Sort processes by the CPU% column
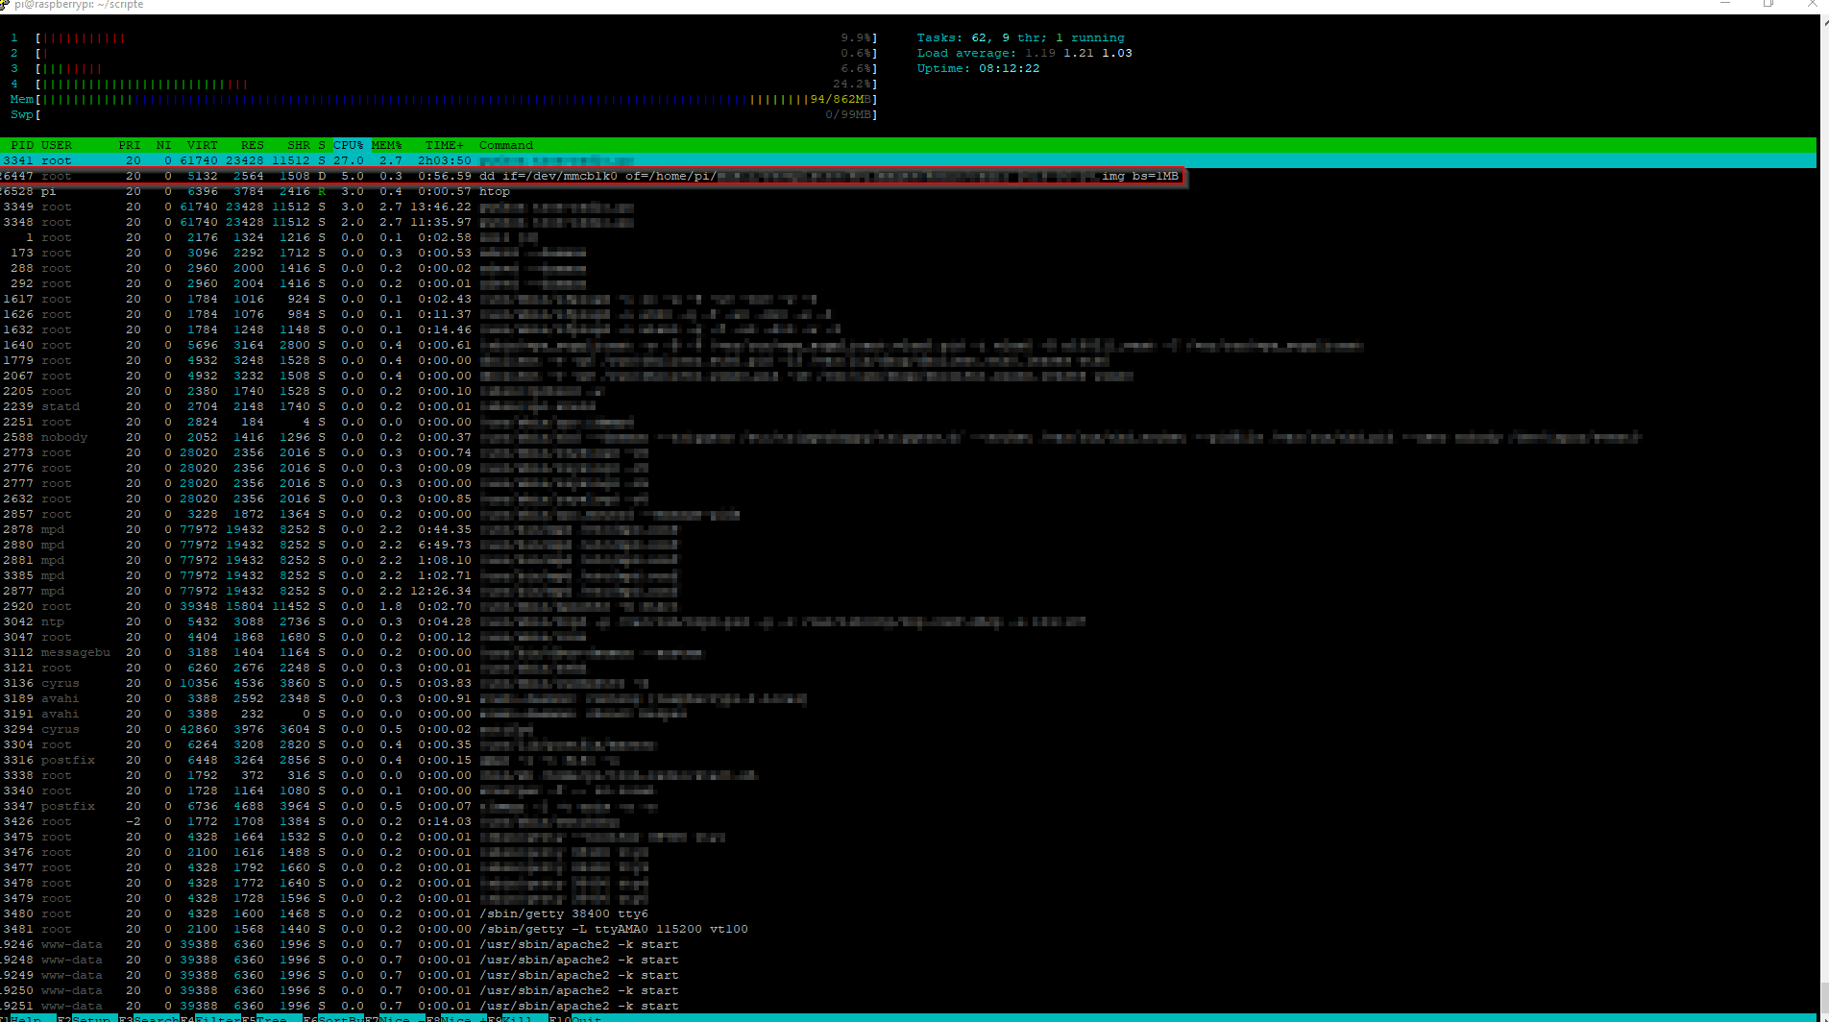This screenshot has height=1022, width=1829. coord(348,145)
